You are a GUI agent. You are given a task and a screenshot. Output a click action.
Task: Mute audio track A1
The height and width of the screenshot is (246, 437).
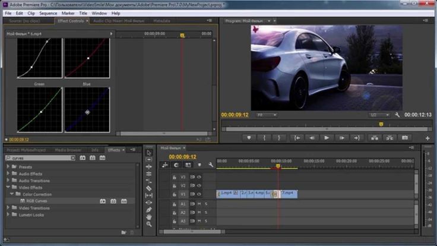point(199,204)
